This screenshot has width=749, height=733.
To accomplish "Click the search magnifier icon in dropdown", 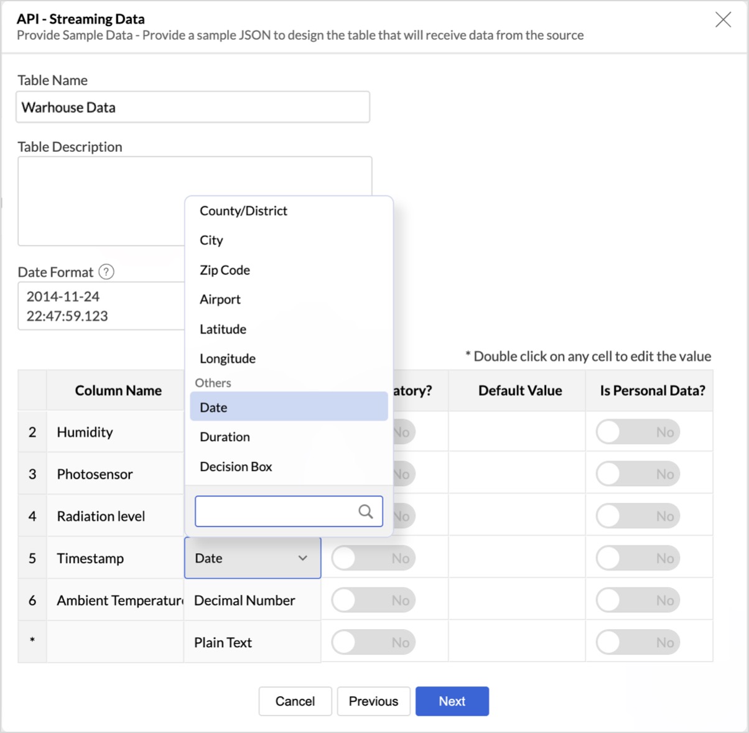I will click(x=366, y=511).
